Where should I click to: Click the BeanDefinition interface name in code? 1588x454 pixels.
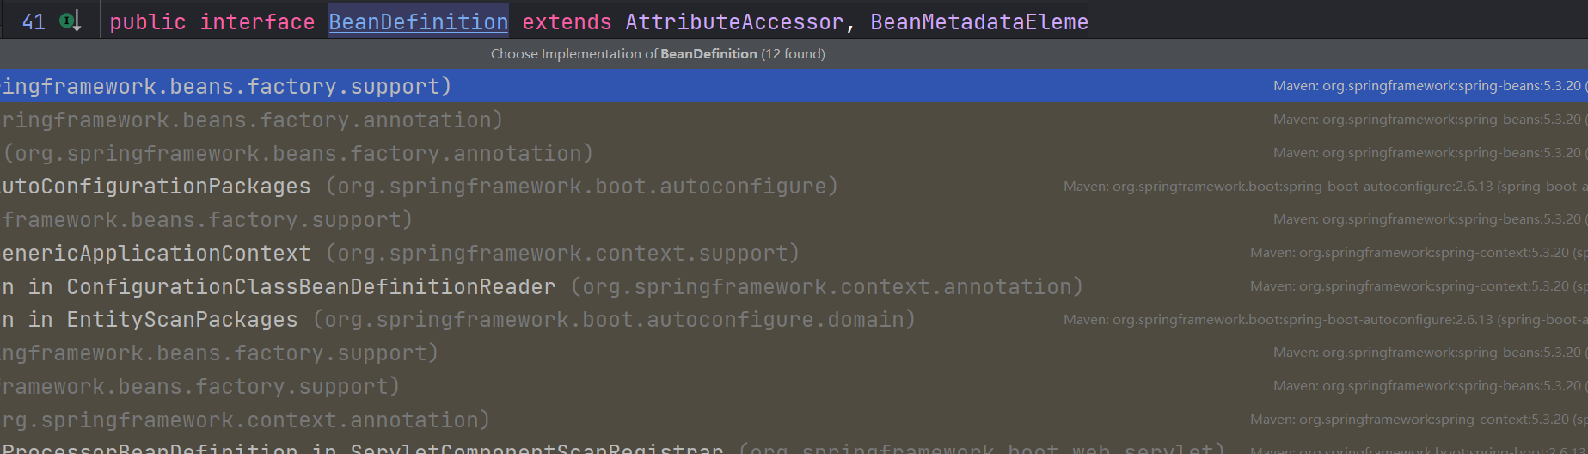[418, 21]
